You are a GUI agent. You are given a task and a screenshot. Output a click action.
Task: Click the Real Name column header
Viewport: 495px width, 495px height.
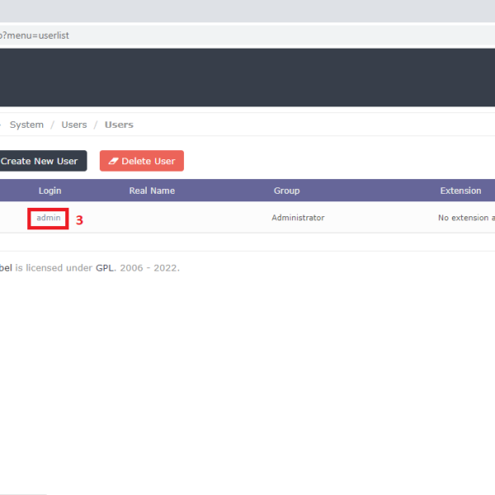[152, 191]
